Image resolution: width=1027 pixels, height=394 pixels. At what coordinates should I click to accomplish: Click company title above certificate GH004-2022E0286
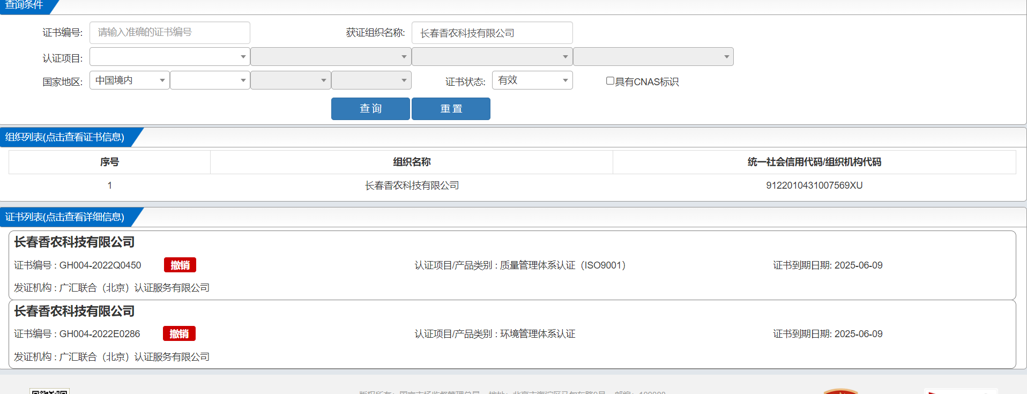pos(74,311)
